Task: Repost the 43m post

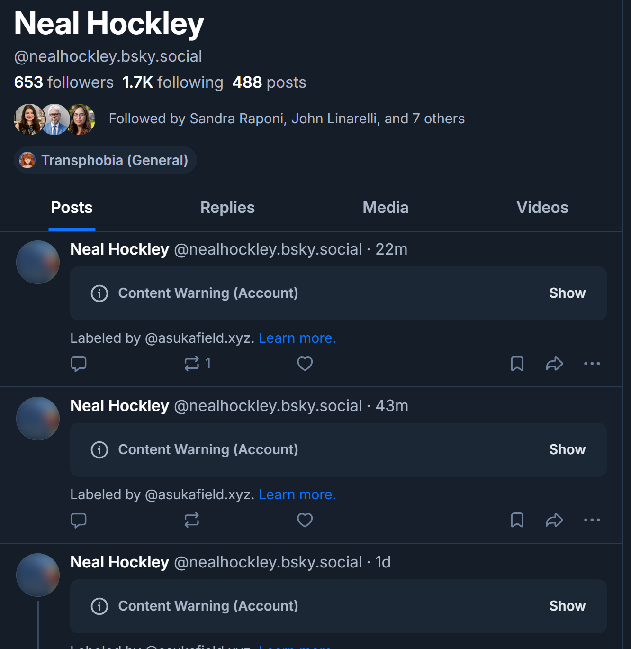Action: click(192, 520)
